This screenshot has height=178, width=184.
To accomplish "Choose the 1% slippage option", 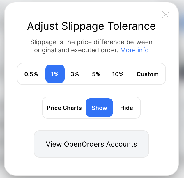I will [x=55, y=74].
